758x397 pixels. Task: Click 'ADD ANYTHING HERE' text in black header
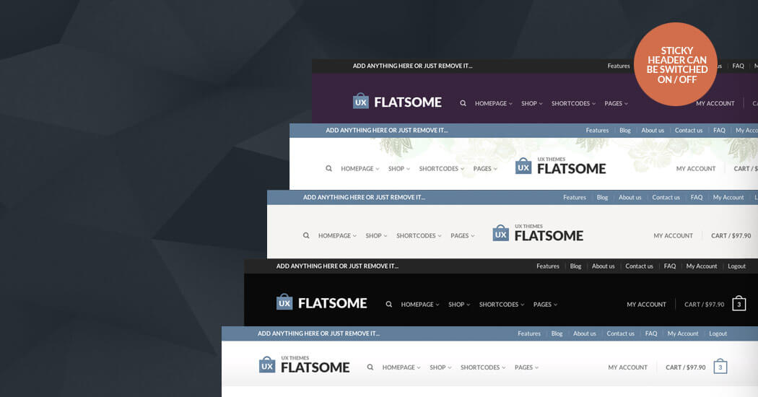(337, 266)
